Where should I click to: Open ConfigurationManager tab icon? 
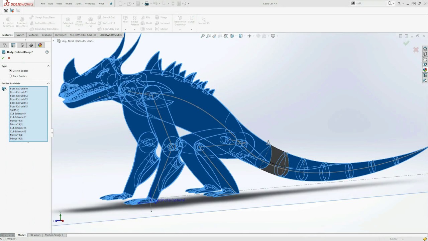pyautogui.click(x=22, y=45)
